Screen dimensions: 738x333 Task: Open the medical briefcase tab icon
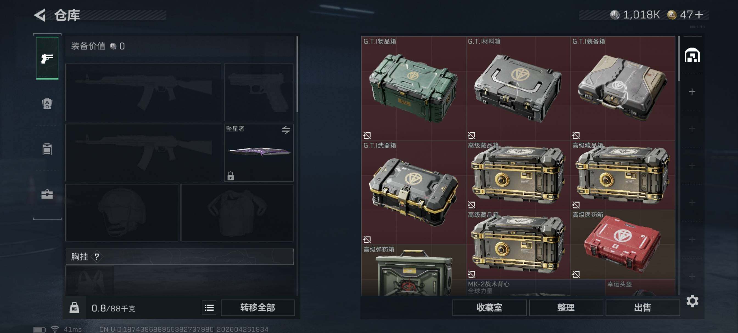47,194
